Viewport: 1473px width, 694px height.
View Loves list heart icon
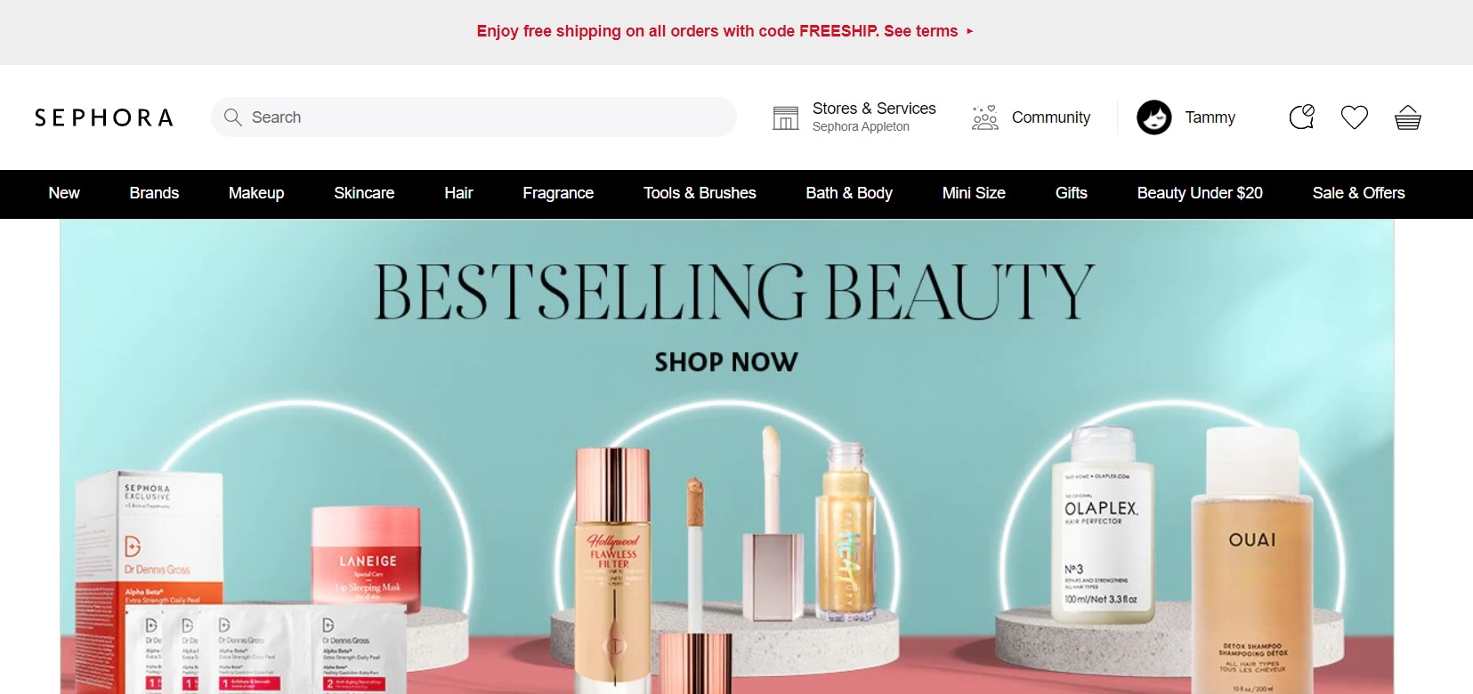1355,117
